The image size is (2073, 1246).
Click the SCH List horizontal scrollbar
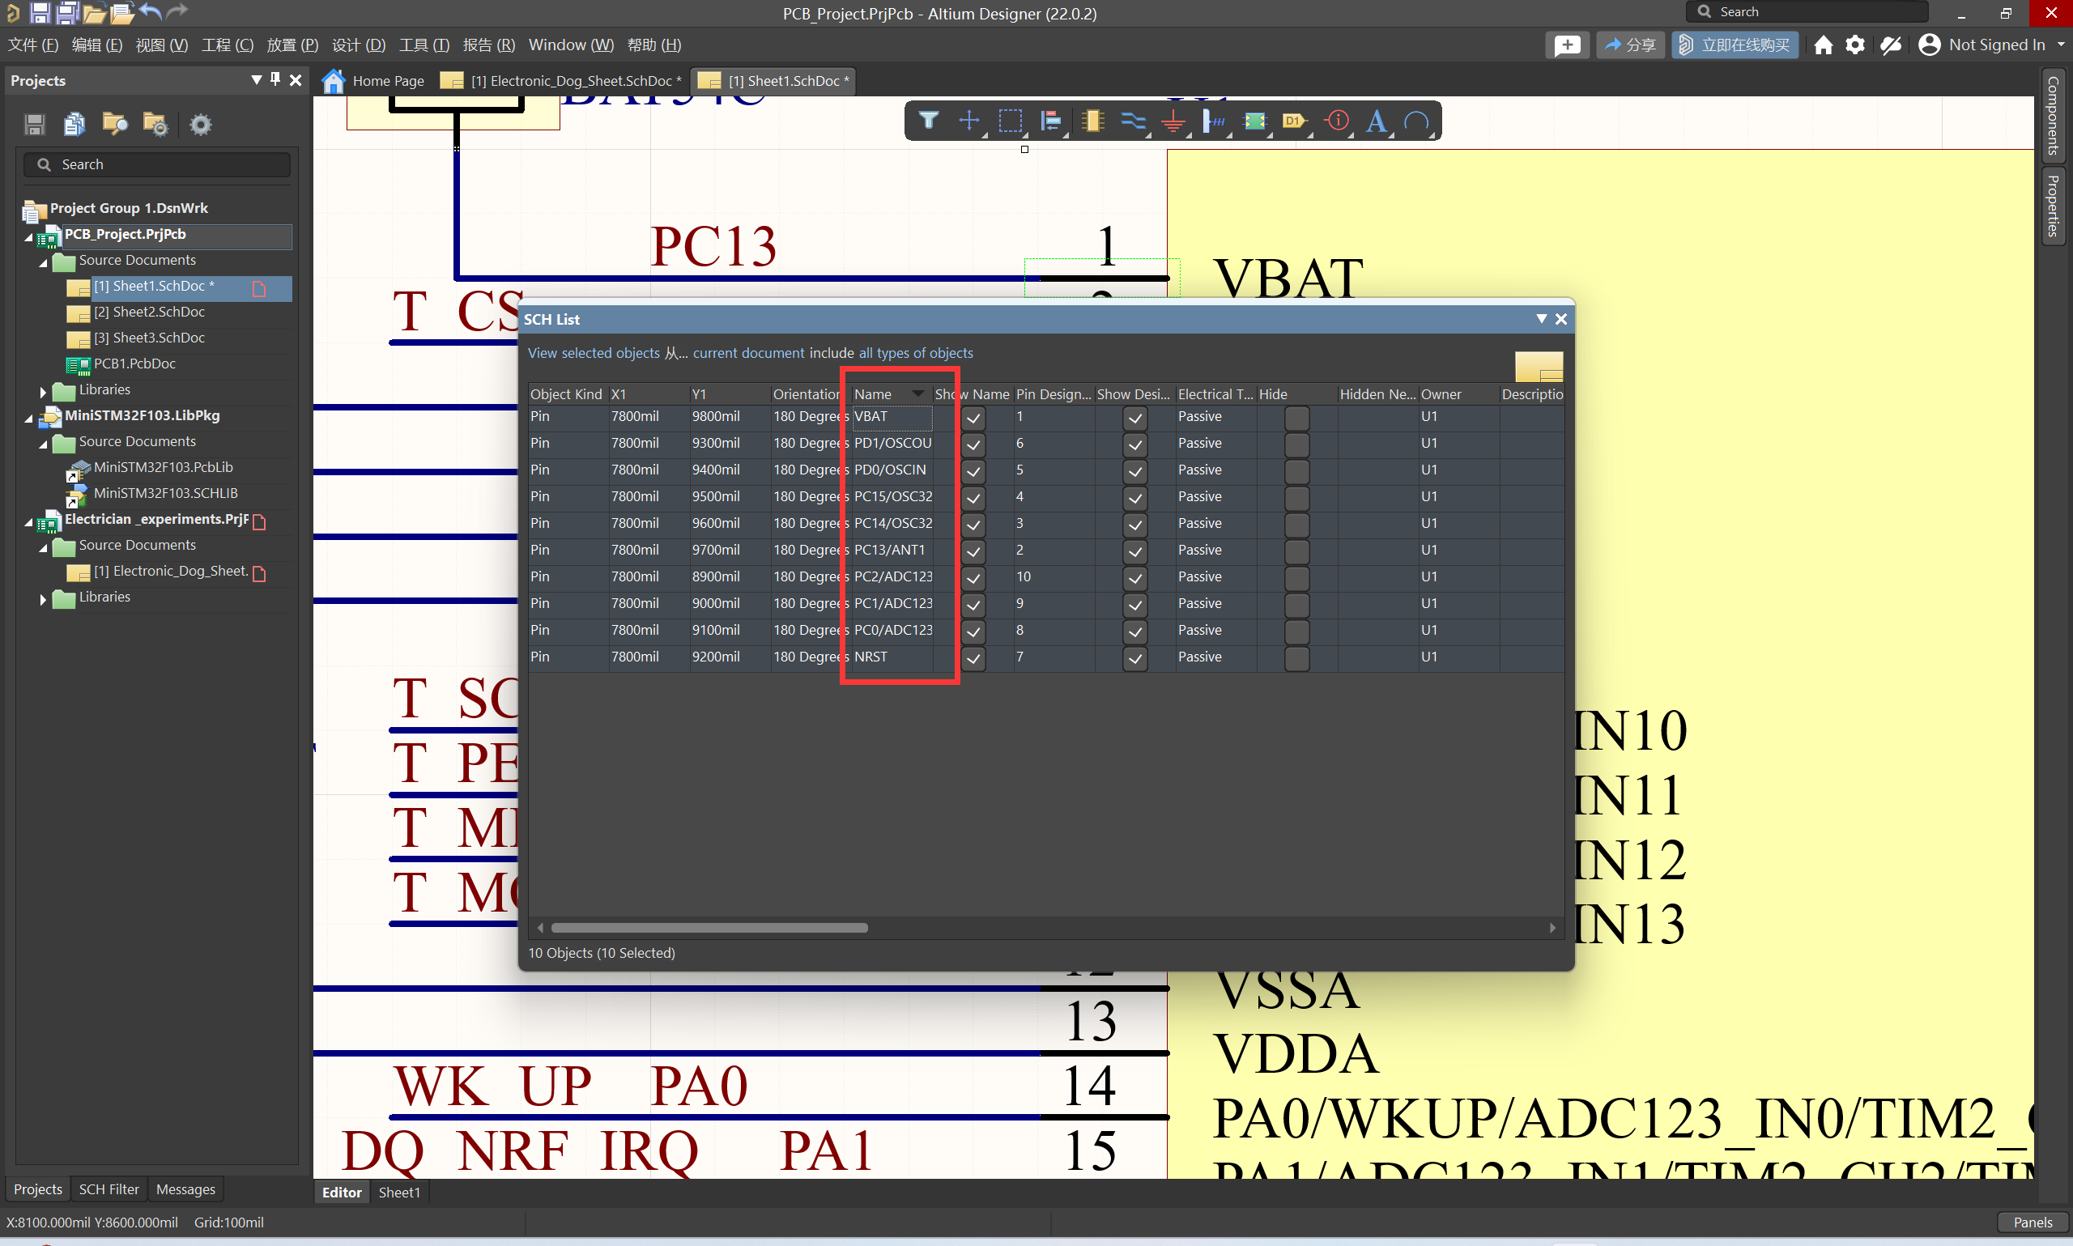709,928
